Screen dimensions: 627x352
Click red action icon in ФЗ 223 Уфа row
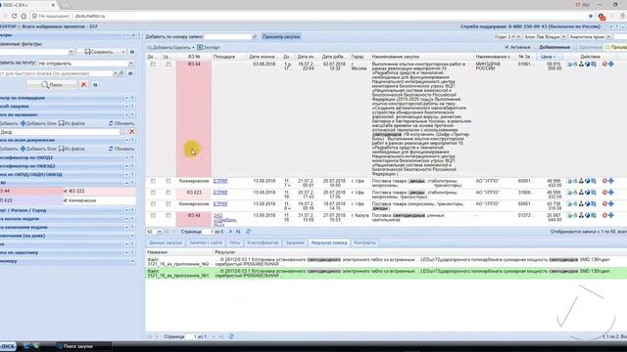pos(605,193)
